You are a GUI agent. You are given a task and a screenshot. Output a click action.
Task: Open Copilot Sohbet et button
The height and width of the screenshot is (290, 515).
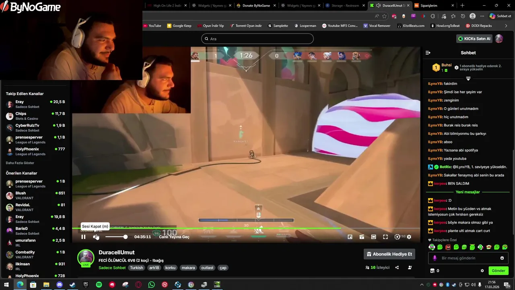click(501, 16)
